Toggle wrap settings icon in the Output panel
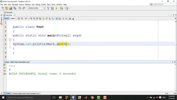 pyautogui.click(x=4, y=74)
